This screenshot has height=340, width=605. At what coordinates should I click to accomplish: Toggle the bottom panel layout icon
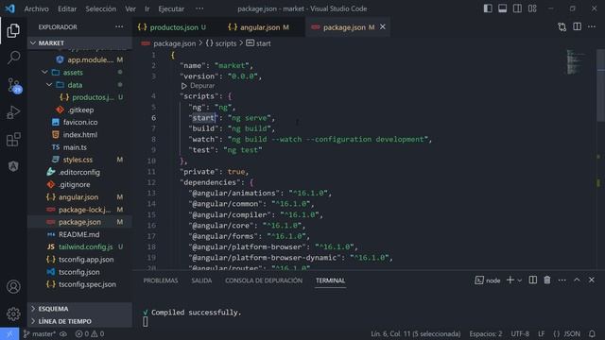click(x=502, y=8)
